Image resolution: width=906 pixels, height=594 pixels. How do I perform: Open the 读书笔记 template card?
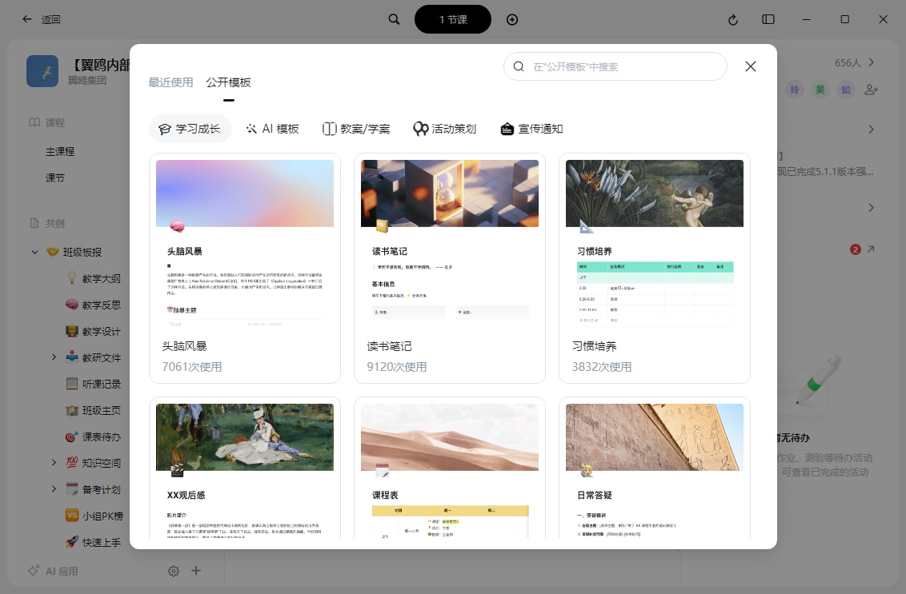pos(450,269)
